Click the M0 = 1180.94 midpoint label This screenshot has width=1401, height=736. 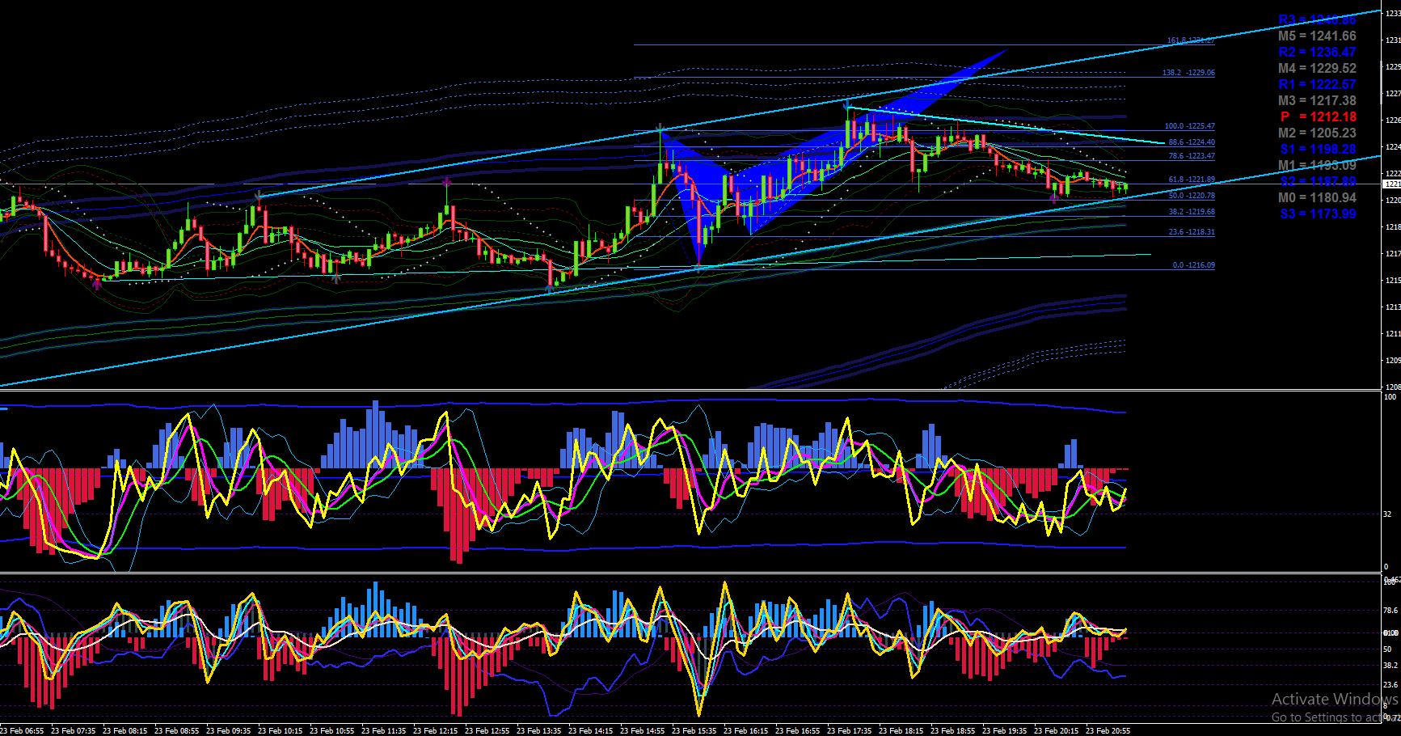click(x=1317, y=197)
